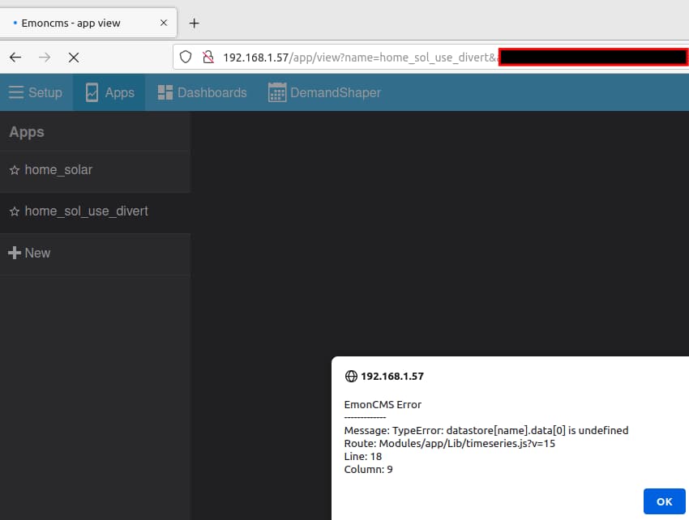
Task: Click the globe icon in the dialog
Action: 351,377
